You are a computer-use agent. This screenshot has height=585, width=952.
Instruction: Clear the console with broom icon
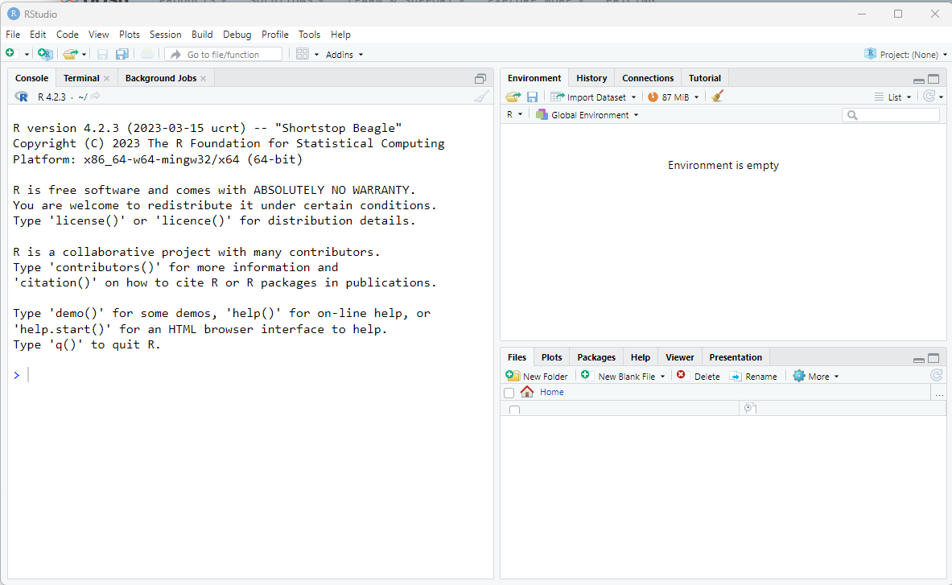pos(481,97)
